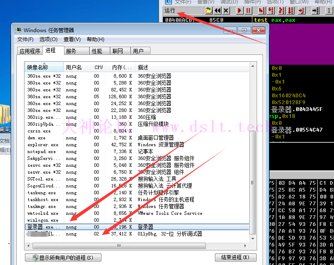
Task: Click 显示所有用户的进程 button
Action: tap(63, 258)
